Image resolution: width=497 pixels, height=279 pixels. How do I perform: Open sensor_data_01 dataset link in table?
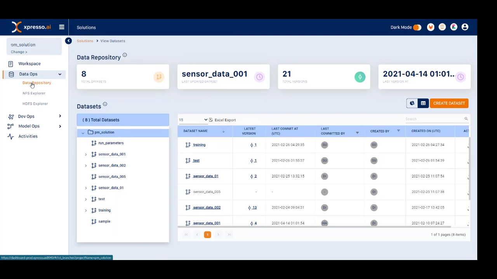click(x=205, y=176)
